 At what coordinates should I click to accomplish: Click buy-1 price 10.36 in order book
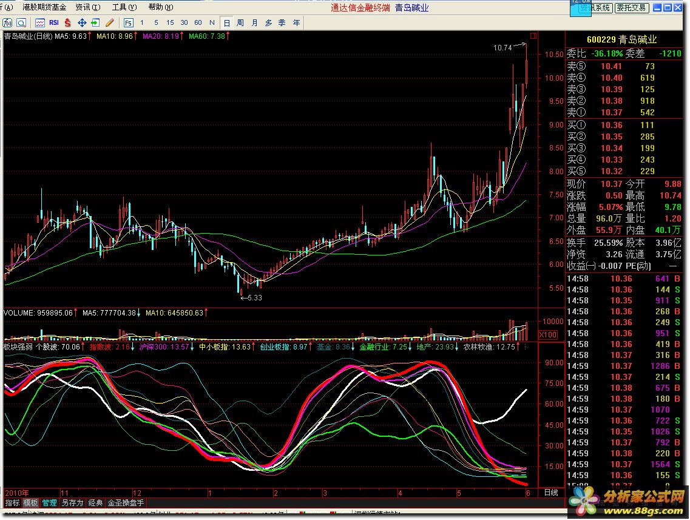tap(611, 126)
